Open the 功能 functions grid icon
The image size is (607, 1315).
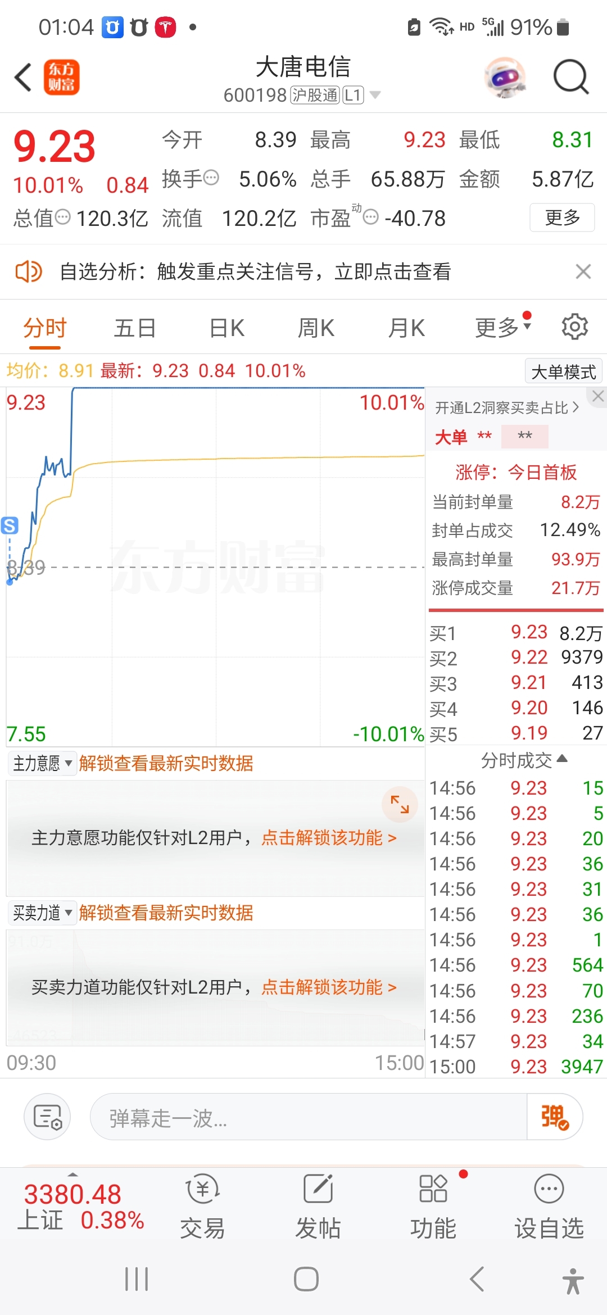[x=433, y=1189]
